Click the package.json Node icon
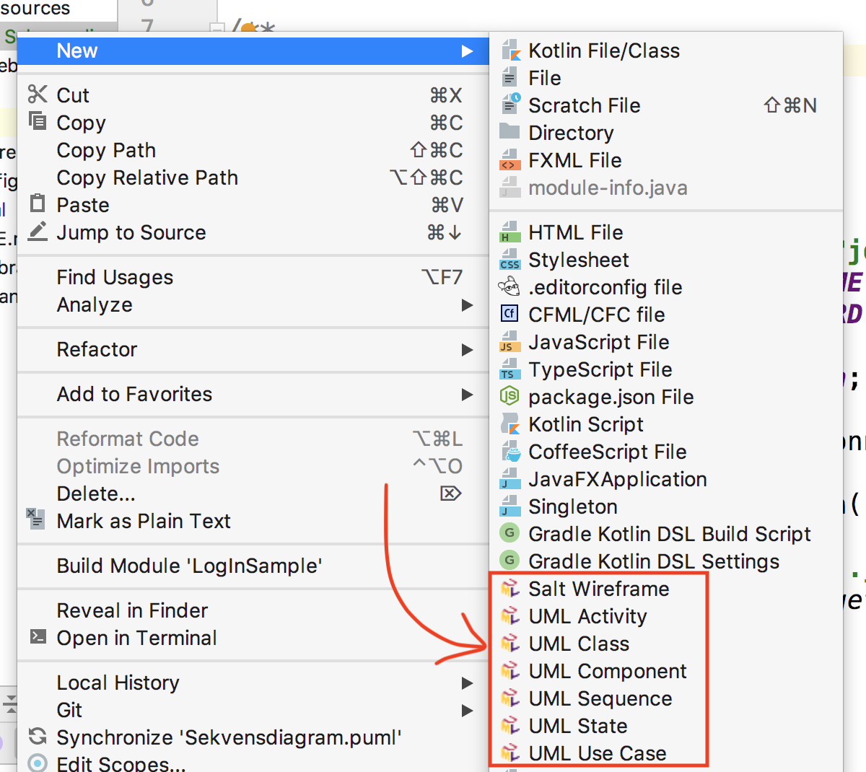 (x=510, y=397)
